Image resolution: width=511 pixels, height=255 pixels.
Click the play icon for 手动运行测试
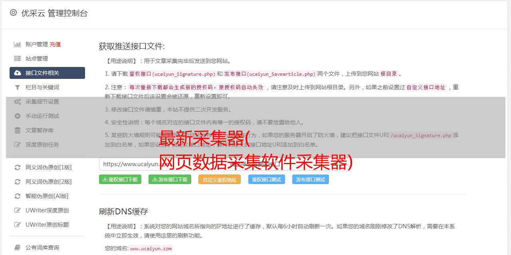pos(18,116)
